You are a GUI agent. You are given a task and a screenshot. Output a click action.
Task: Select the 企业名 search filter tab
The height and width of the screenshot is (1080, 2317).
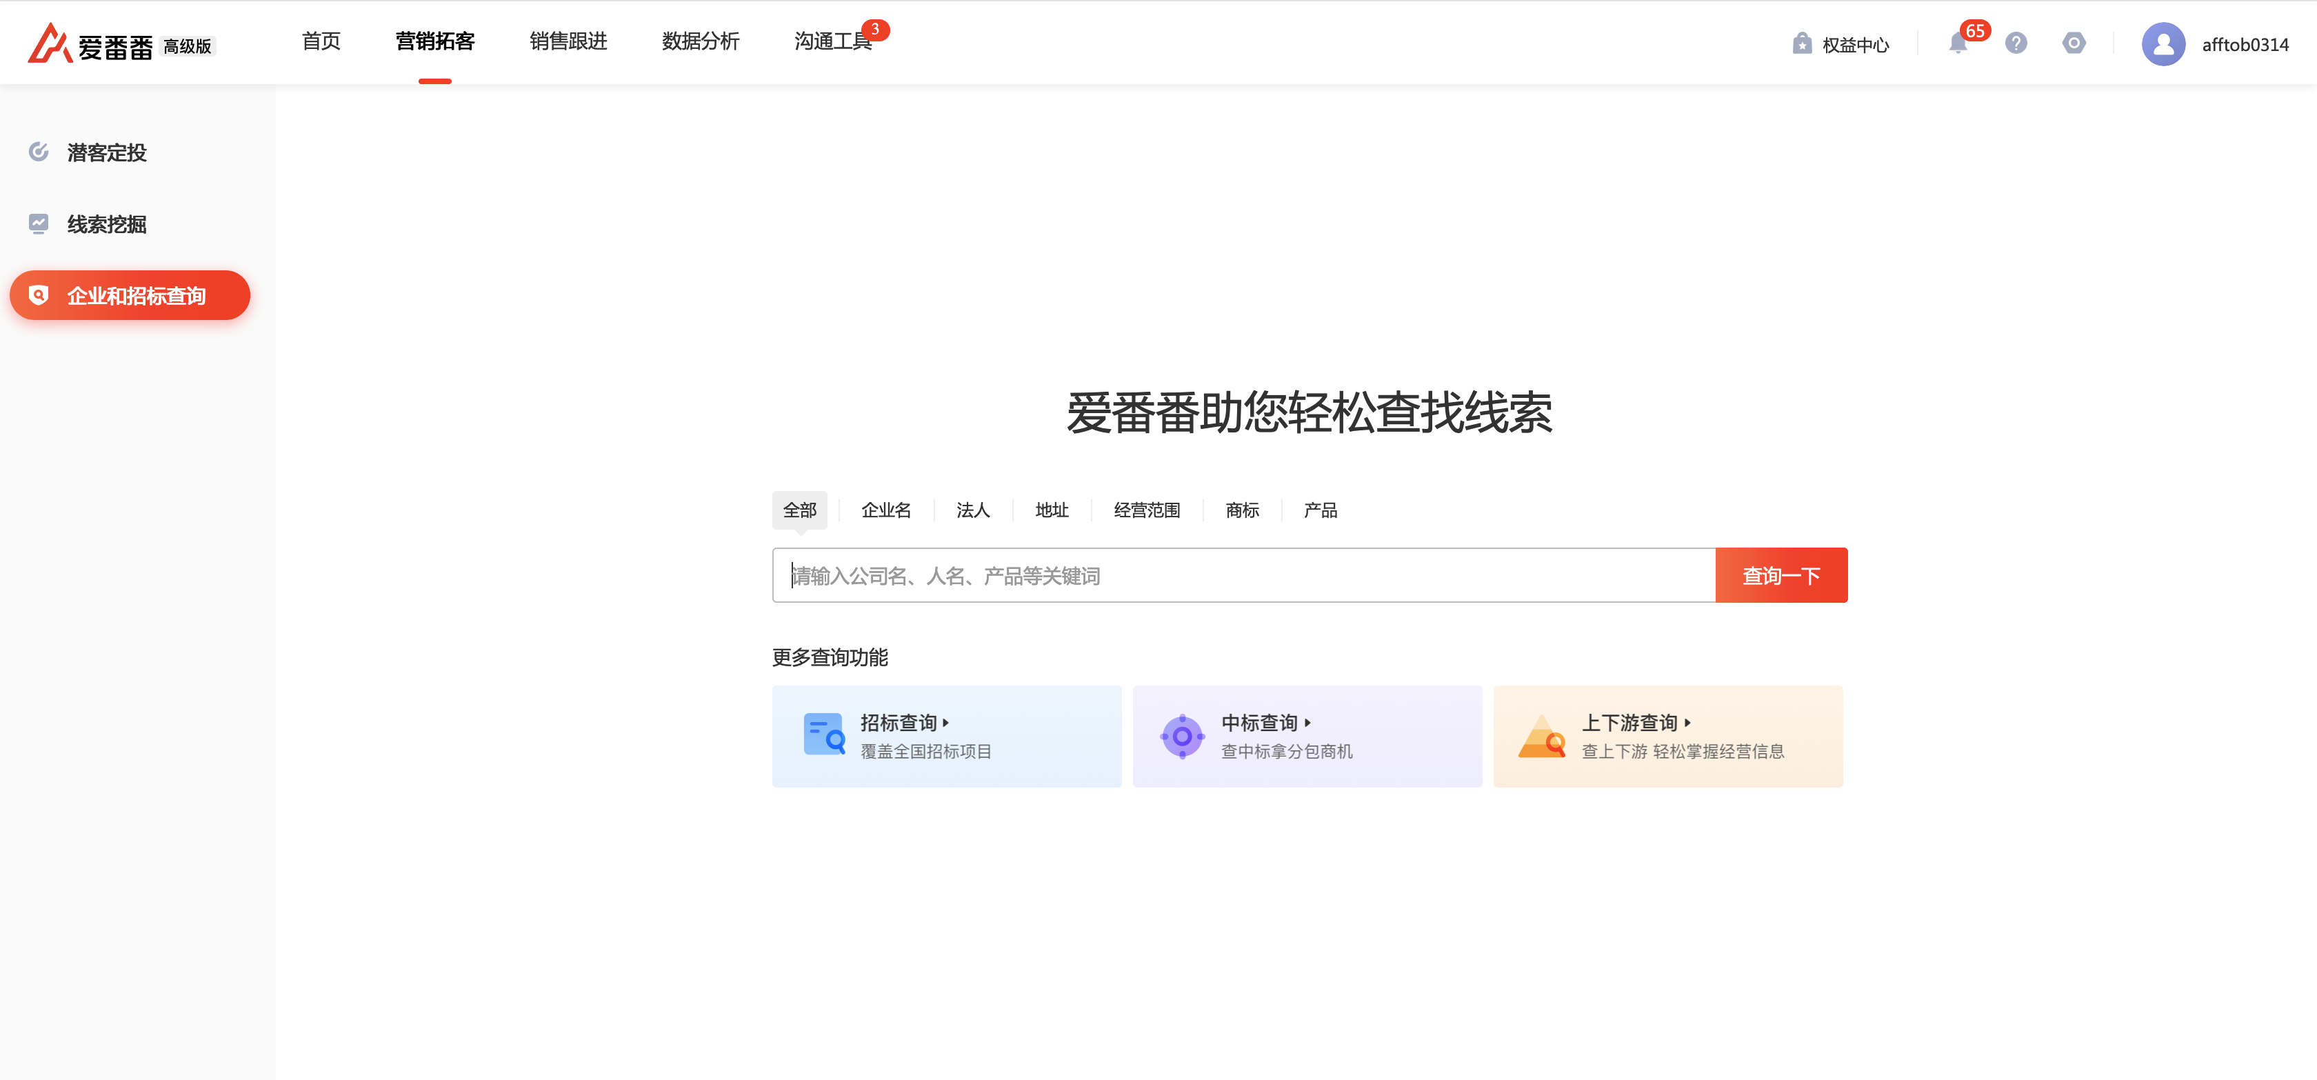(x=886, y=511)
